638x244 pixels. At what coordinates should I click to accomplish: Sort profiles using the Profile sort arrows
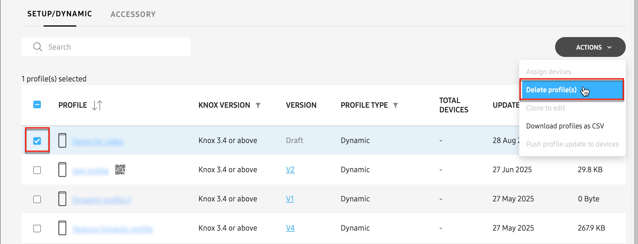[x=97, y=105]
